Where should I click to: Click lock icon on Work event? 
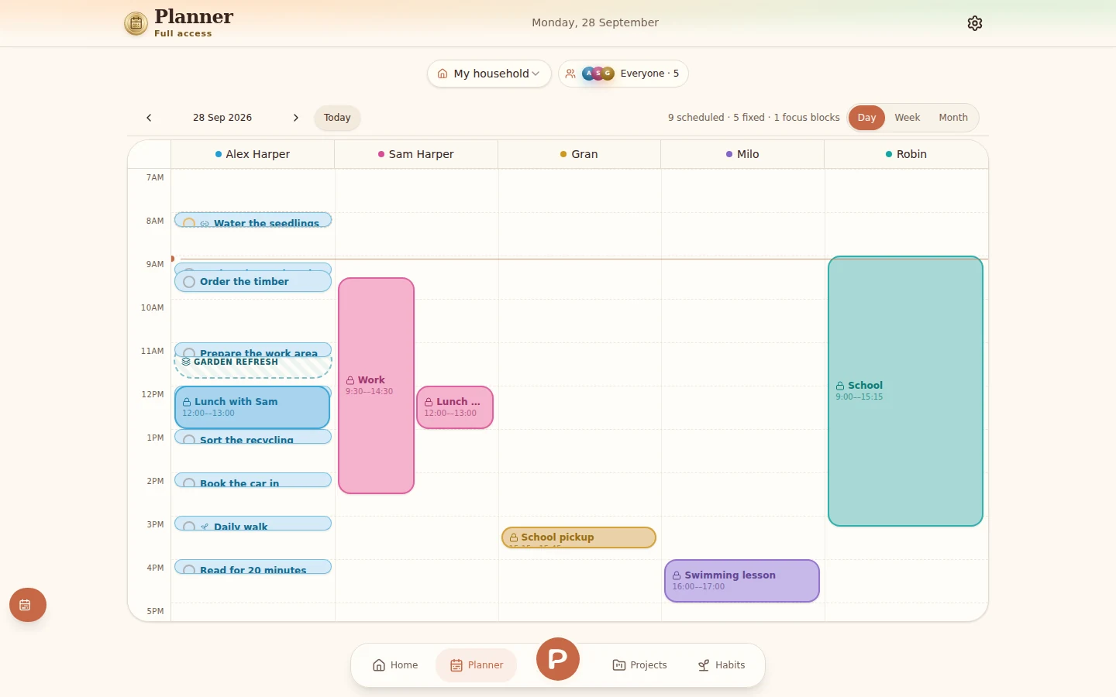click(350, 380)
